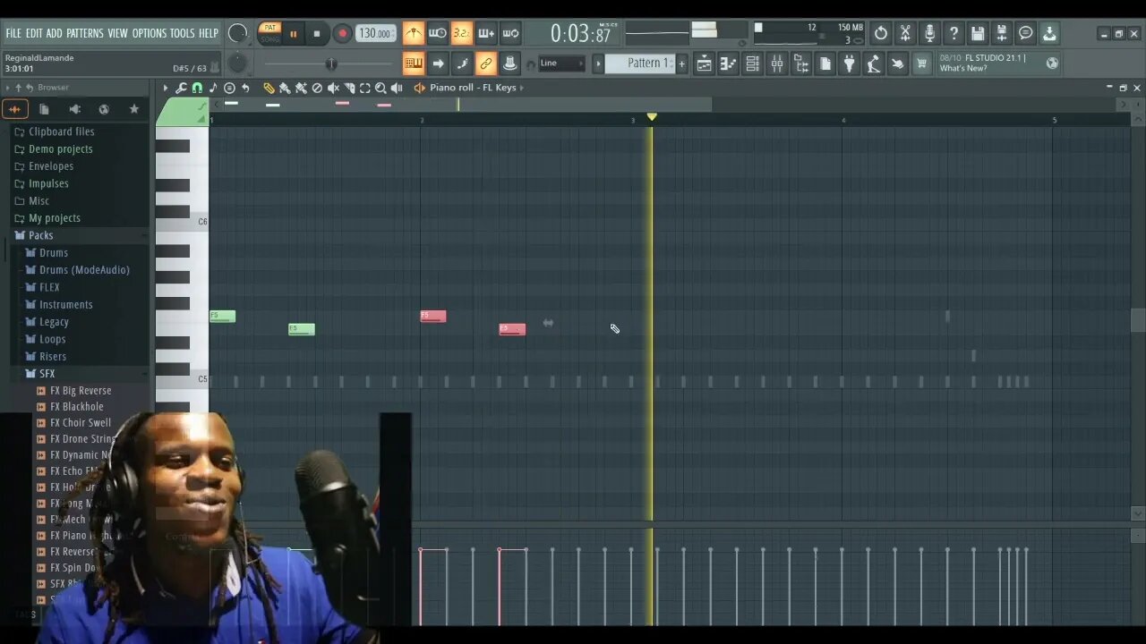Toggle auto scrolling arrow button
The height and width of the screenshot is (644, 1146).
[x=438, y=64]
